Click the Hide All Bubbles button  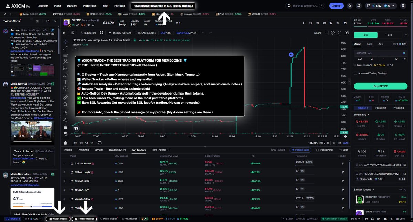[146, 33]
